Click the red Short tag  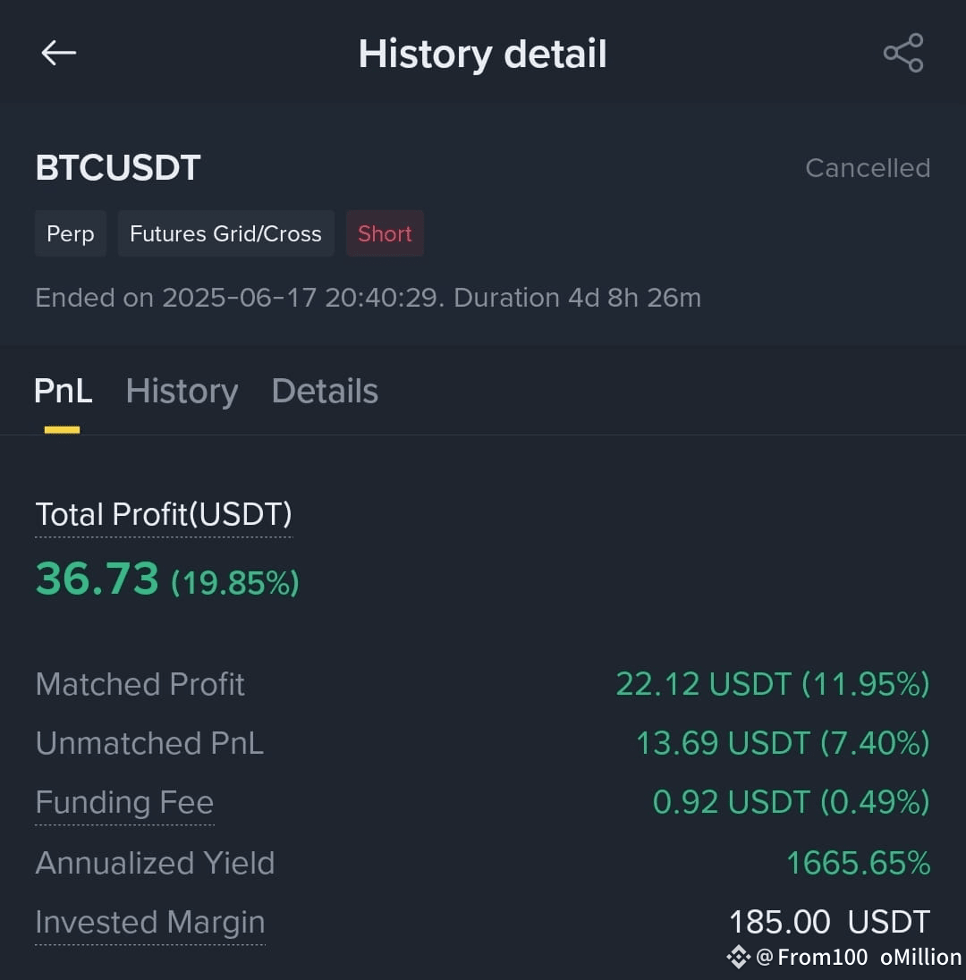(x=385, y=233)
